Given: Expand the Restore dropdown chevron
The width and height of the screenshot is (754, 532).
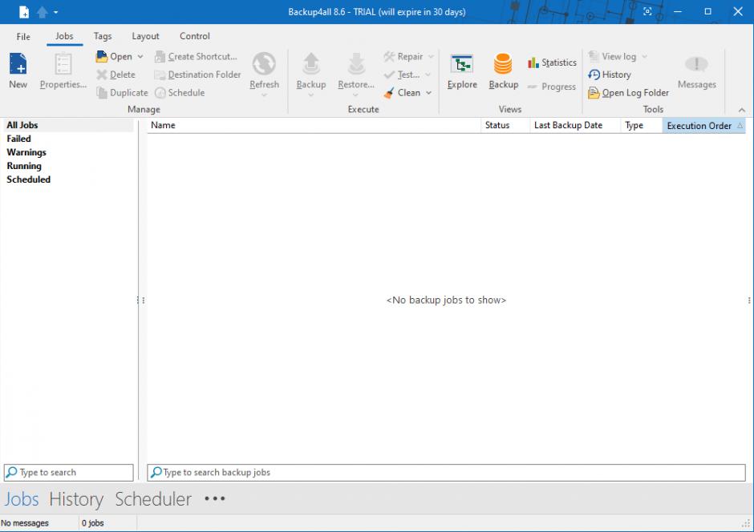Looking at the screenshot, I should (x=356, y=95).
